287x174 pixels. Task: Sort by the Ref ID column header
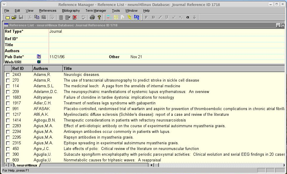click(x=22, y=69)
